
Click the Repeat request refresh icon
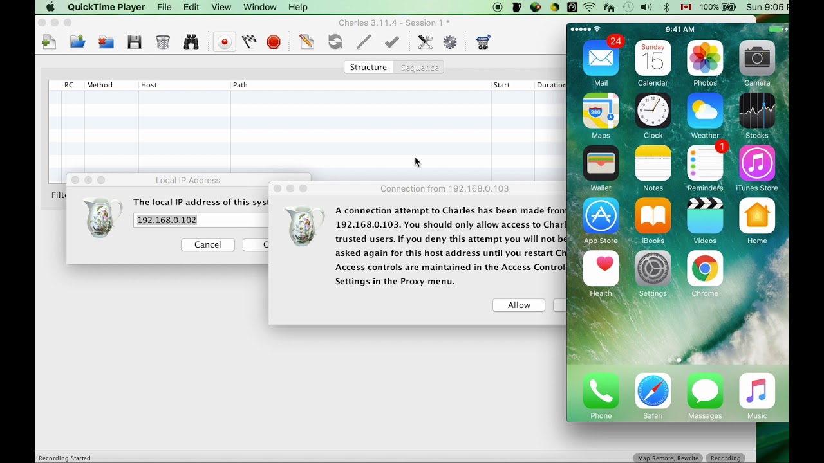335,42
